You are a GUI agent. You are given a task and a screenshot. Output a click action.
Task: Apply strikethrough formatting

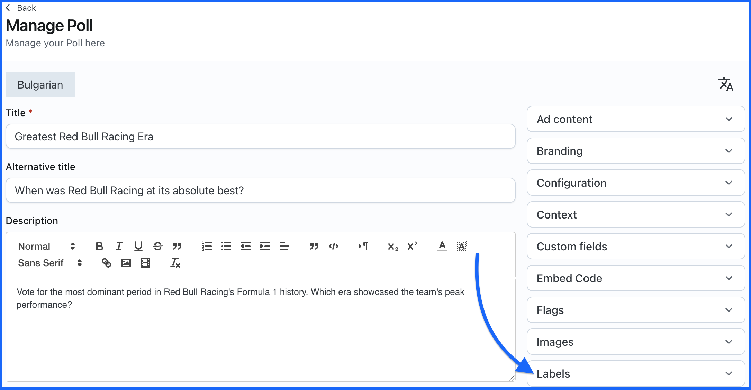[x=158, y=246]
